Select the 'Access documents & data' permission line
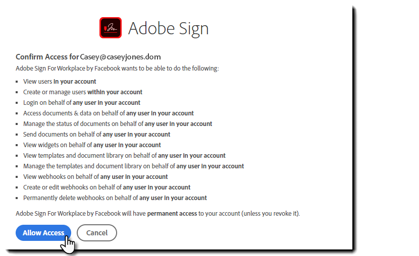This screenshot has height=256, width=419. pyautogui.click(x=109, y=113)
